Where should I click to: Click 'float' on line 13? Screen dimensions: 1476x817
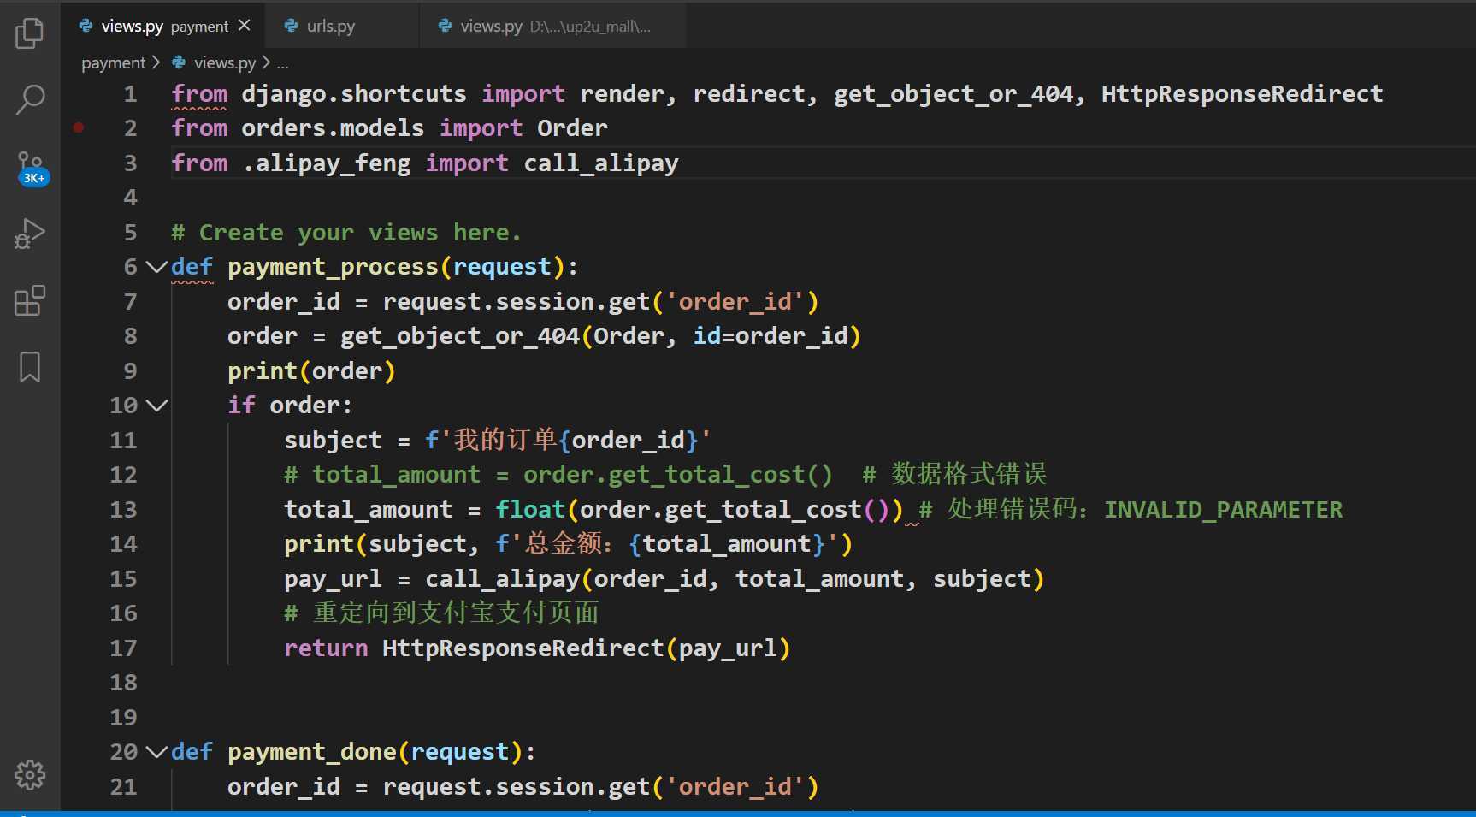pos(530,510)
